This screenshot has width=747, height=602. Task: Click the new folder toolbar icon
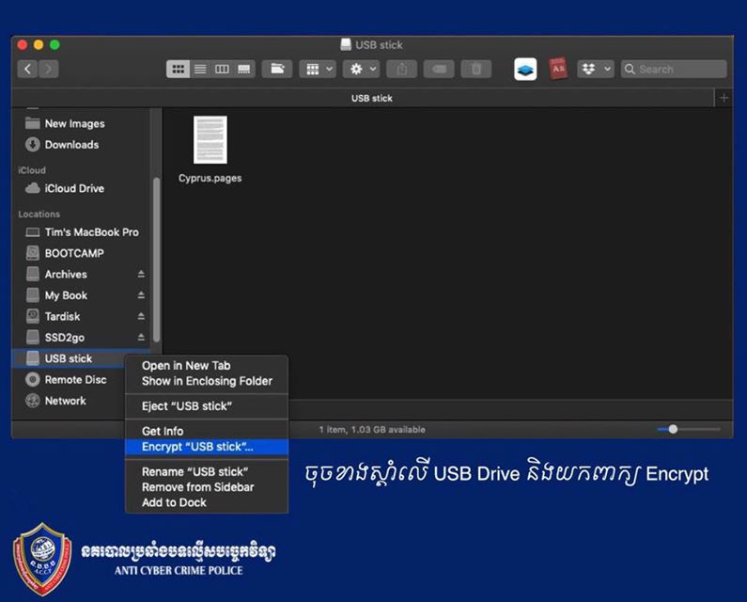277,70
